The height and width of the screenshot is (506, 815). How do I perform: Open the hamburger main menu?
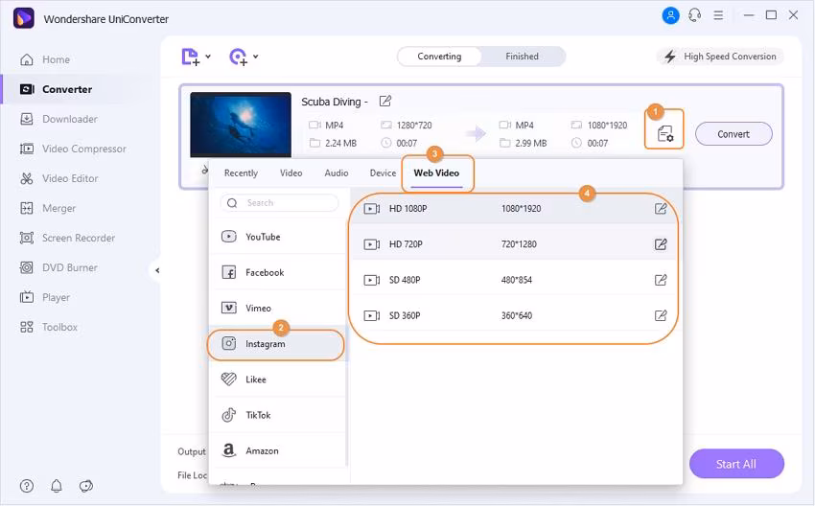[x=718, y=15]
